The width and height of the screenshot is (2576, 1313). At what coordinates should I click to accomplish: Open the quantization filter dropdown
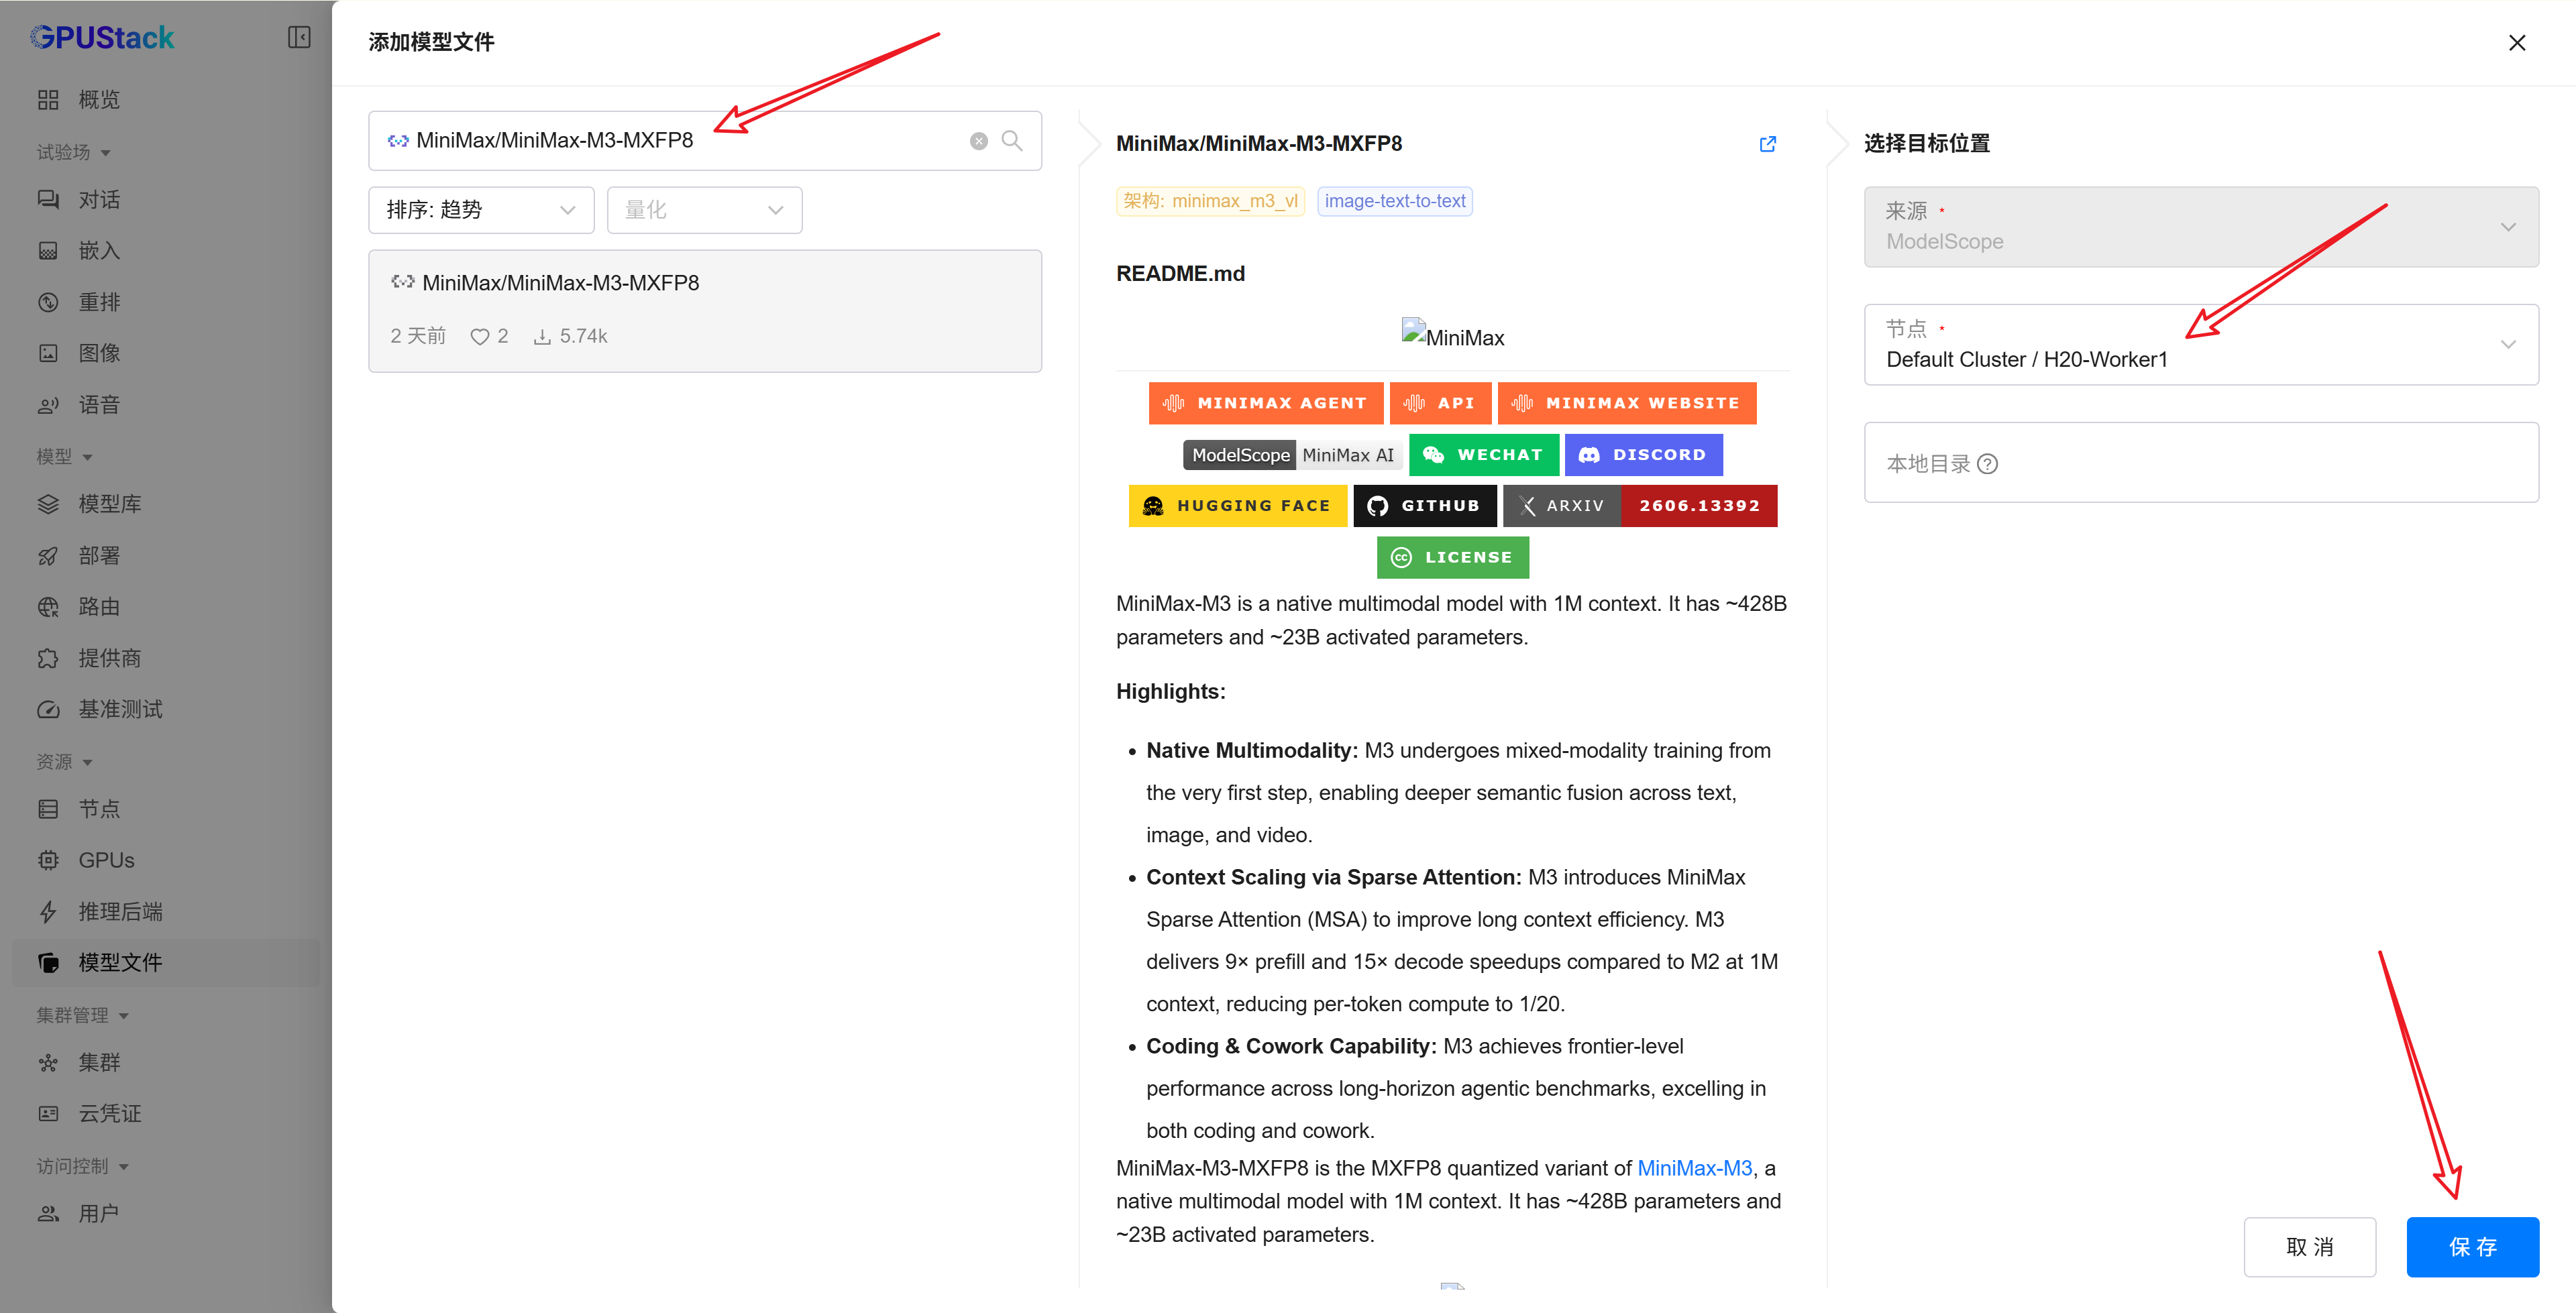click(x=704, y=210)
